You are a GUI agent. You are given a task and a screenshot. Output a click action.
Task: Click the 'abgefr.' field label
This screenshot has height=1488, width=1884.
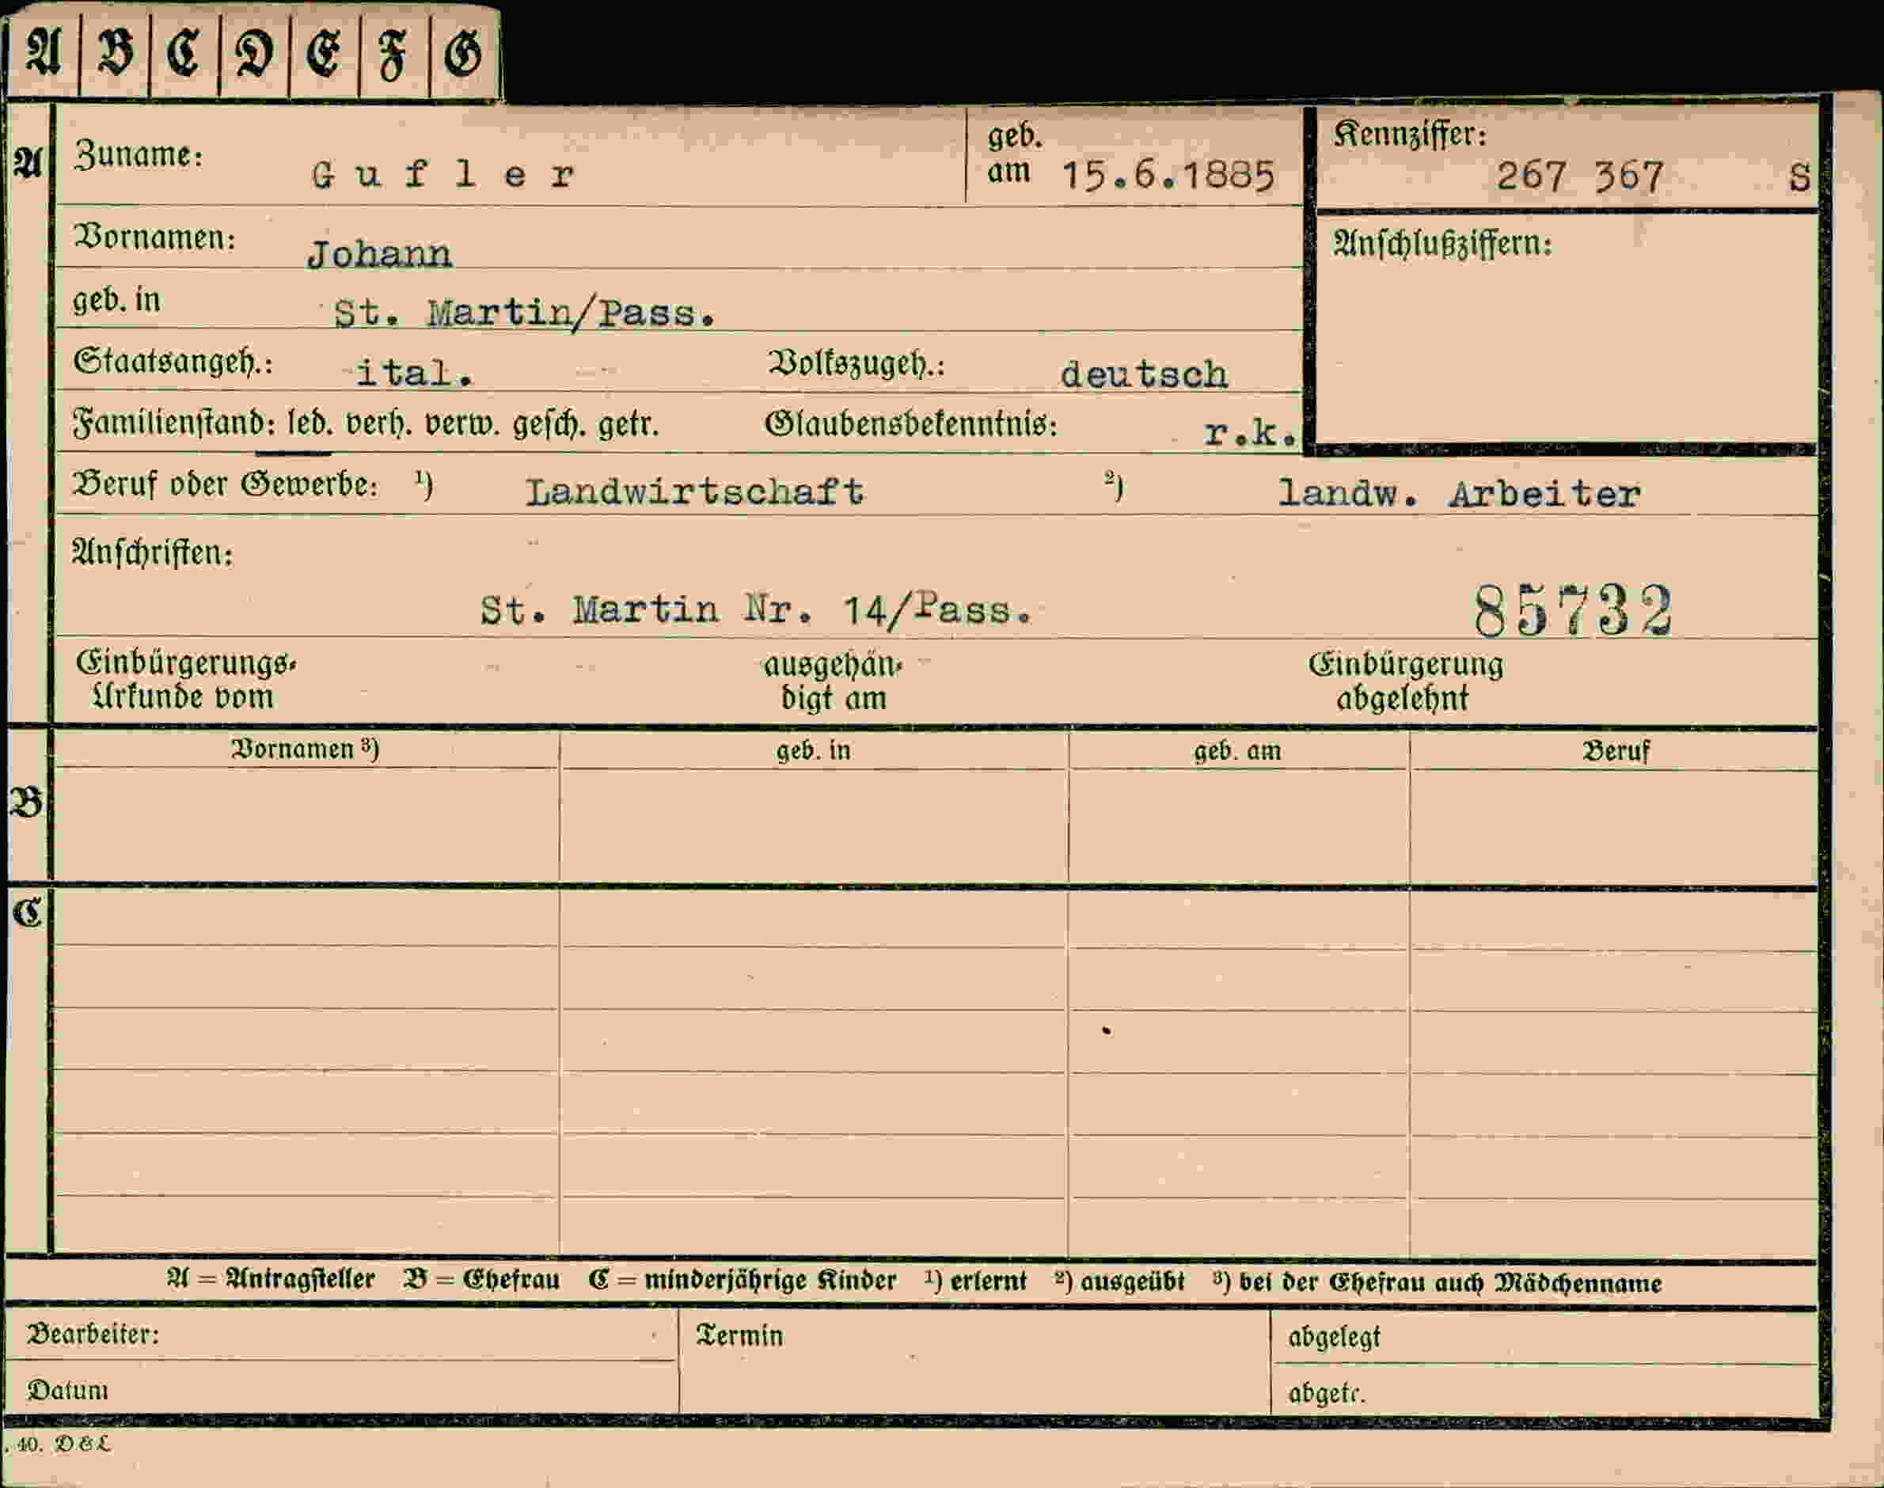pos(1326,1394)
